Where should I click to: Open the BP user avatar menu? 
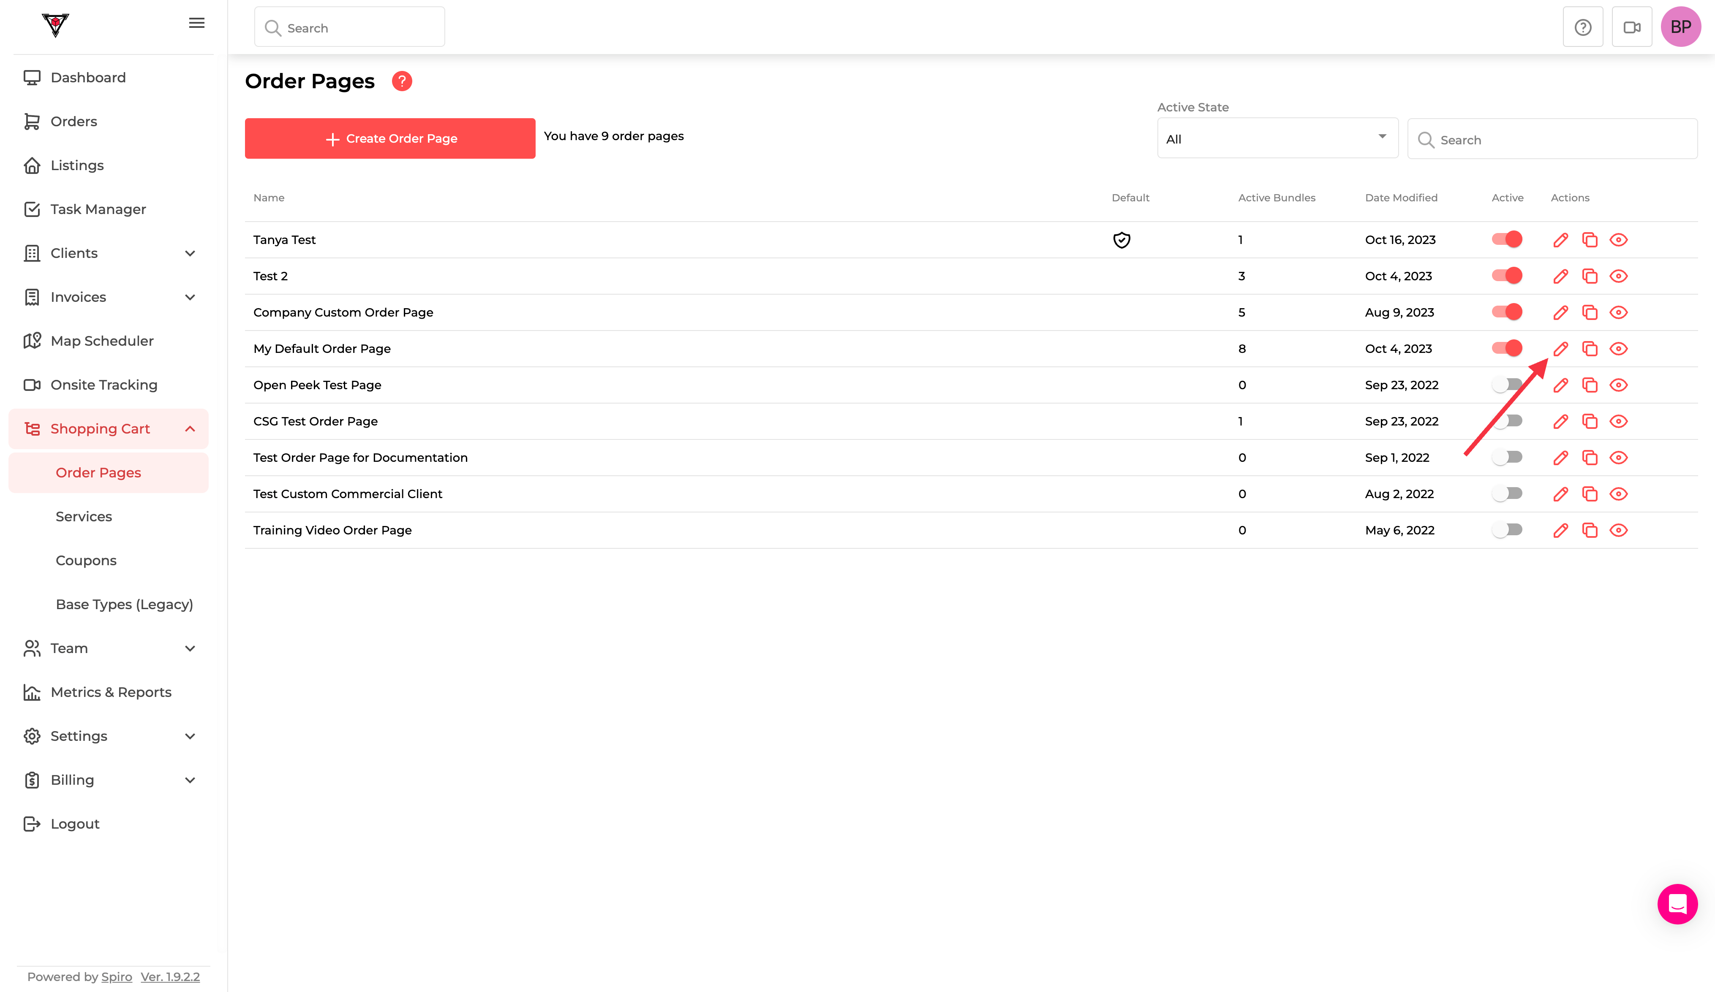pyautogui.click(x=1681, y=27)
